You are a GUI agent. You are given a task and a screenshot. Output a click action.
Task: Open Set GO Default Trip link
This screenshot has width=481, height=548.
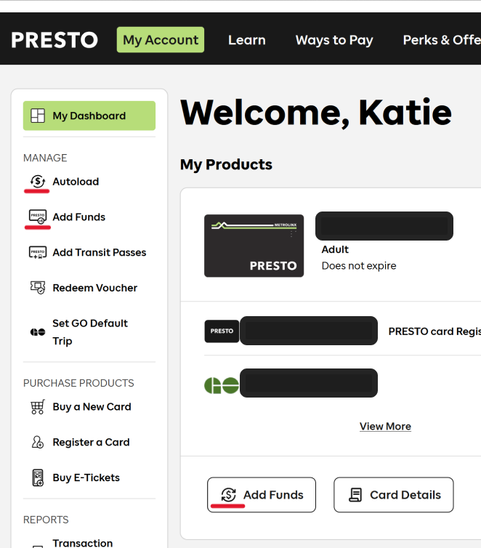coord(90,332)
